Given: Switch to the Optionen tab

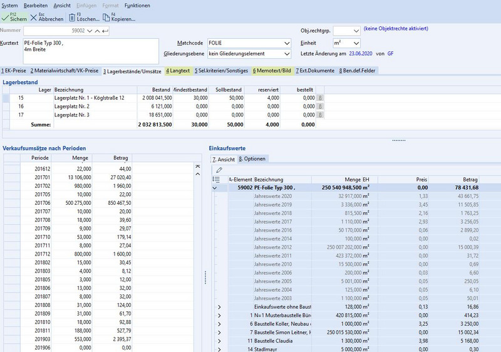Looking at the screenshot, I should tap(252, 158).
